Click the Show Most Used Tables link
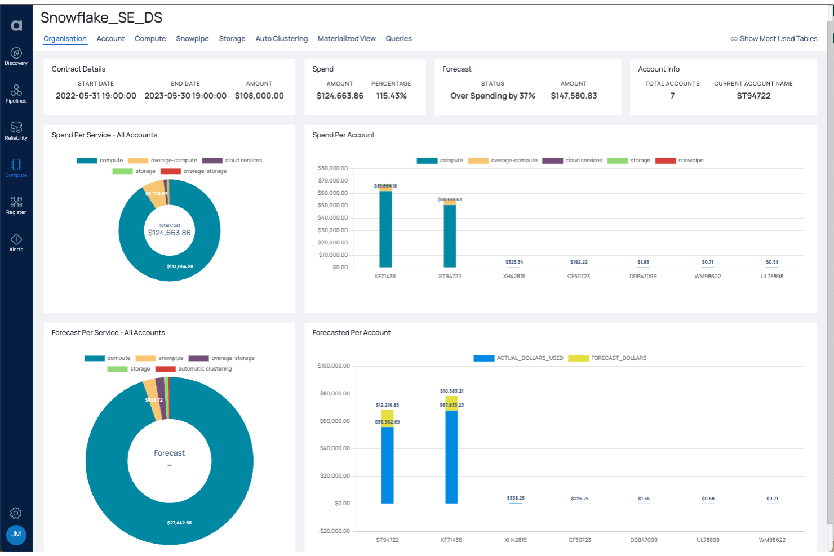 click(x=779, y=38)
